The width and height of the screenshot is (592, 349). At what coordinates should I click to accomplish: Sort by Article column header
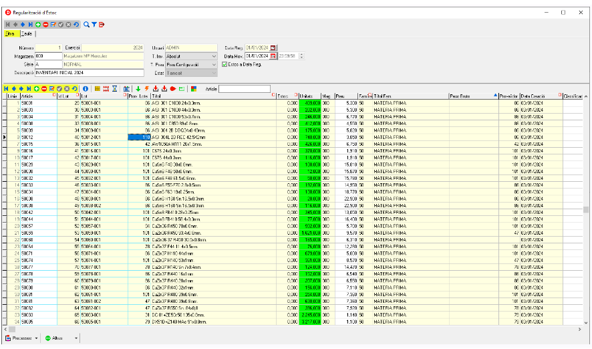39,96
